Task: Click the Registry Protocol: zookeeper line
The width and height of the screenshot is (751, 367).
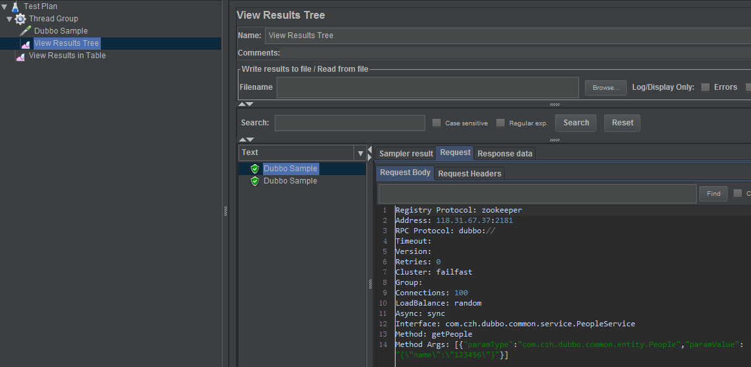Action: (x=458, y=211)
